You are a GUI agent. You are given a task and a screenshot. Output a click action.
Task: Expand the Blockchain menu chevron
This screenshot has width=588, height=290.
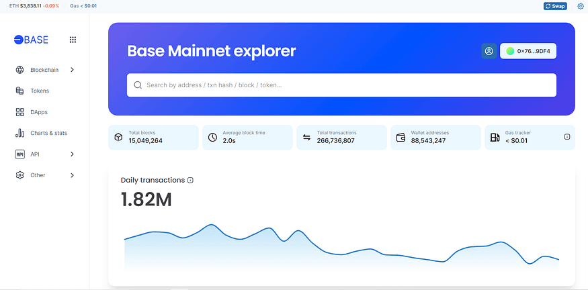pos(73,70)
